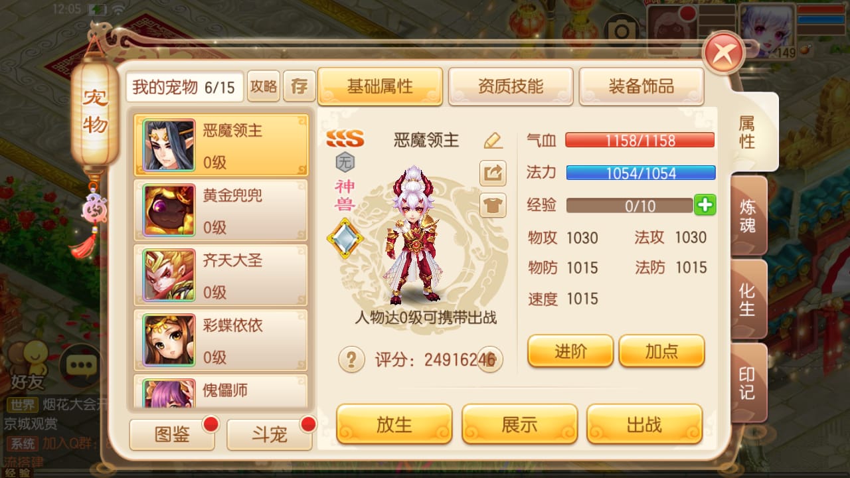This screenshot has height=478, width=850.
Task: Tap the 出战 button
Action: click(x=644, y=424)
